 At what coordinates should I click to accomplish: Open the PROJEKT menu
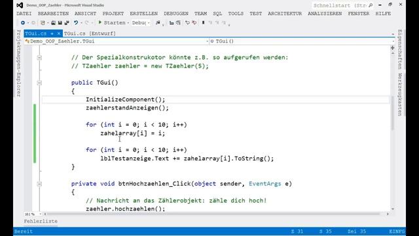coord(113,13)
